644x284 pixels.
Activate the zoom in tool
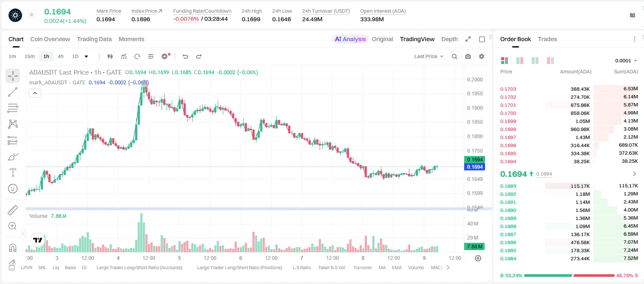click(x=13, y=226)
